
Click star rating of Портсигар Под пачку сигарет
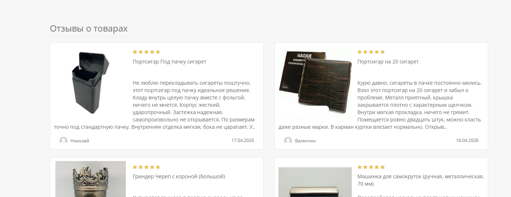[146, 52]
